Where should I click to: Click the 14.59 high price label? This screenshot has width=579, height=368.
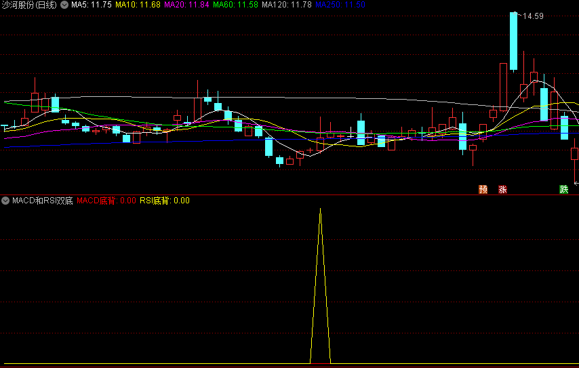533,16
